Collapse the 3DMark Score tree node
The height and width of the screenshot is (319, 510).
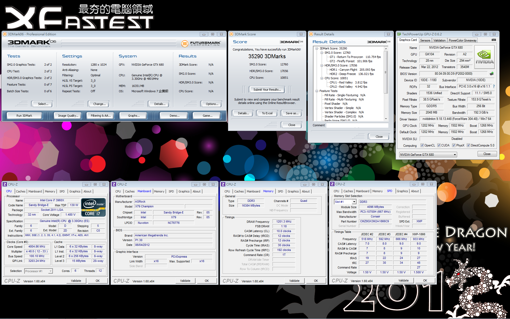317,48
